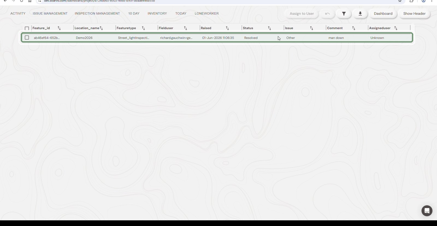
Task: Sort table by Feature_id column
Action: point(59,28)
